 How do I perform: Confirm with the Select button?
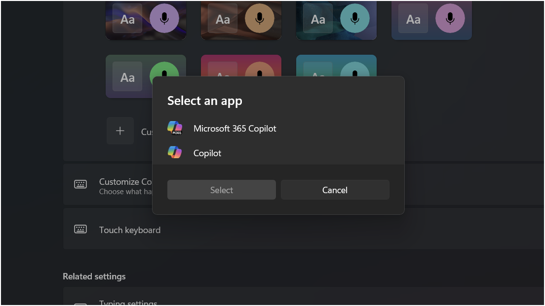point(221,190)
